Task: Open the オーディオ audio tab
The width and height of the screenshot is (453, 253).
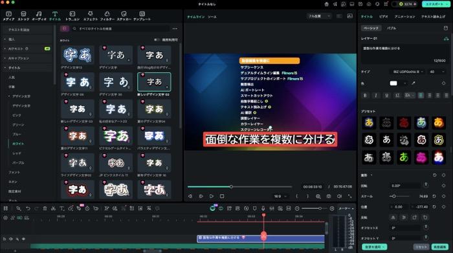Action: [x=39, y=16]
